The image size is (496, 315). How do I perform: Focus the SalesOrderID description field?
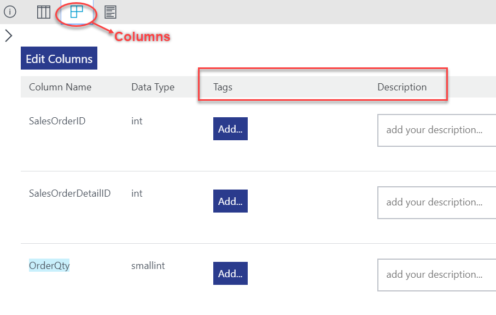(x=436, y=130)
